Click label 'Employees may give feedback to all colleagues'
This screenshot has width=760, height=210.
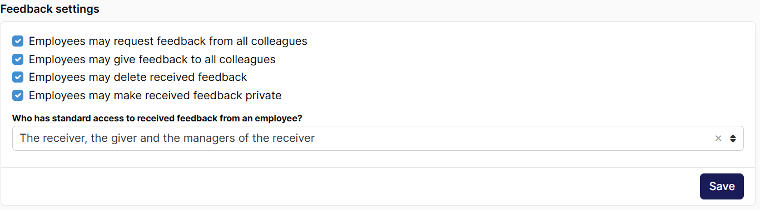tap(152, 59)
